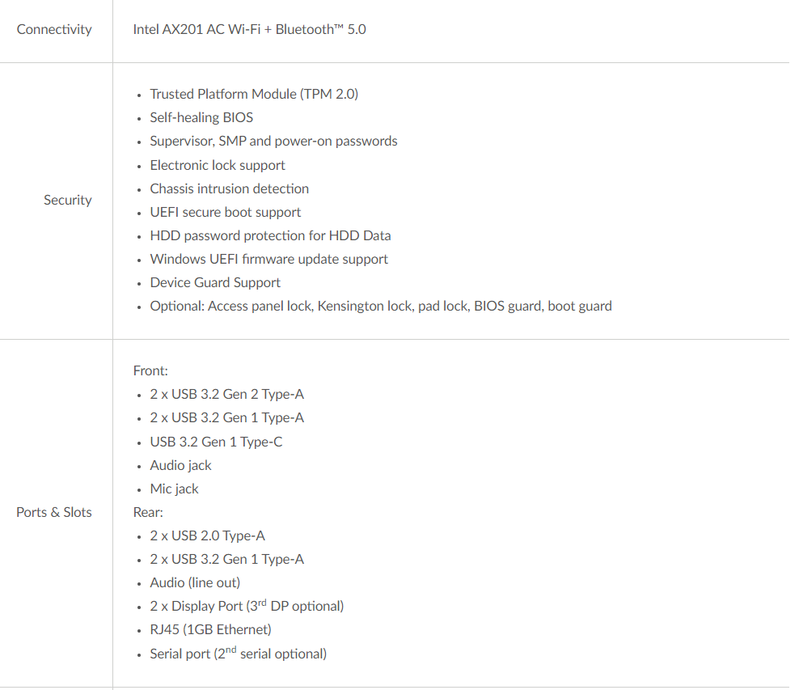Click the Serial port item
The height and width of the screenshot is (690, 799).
(239, 654)
